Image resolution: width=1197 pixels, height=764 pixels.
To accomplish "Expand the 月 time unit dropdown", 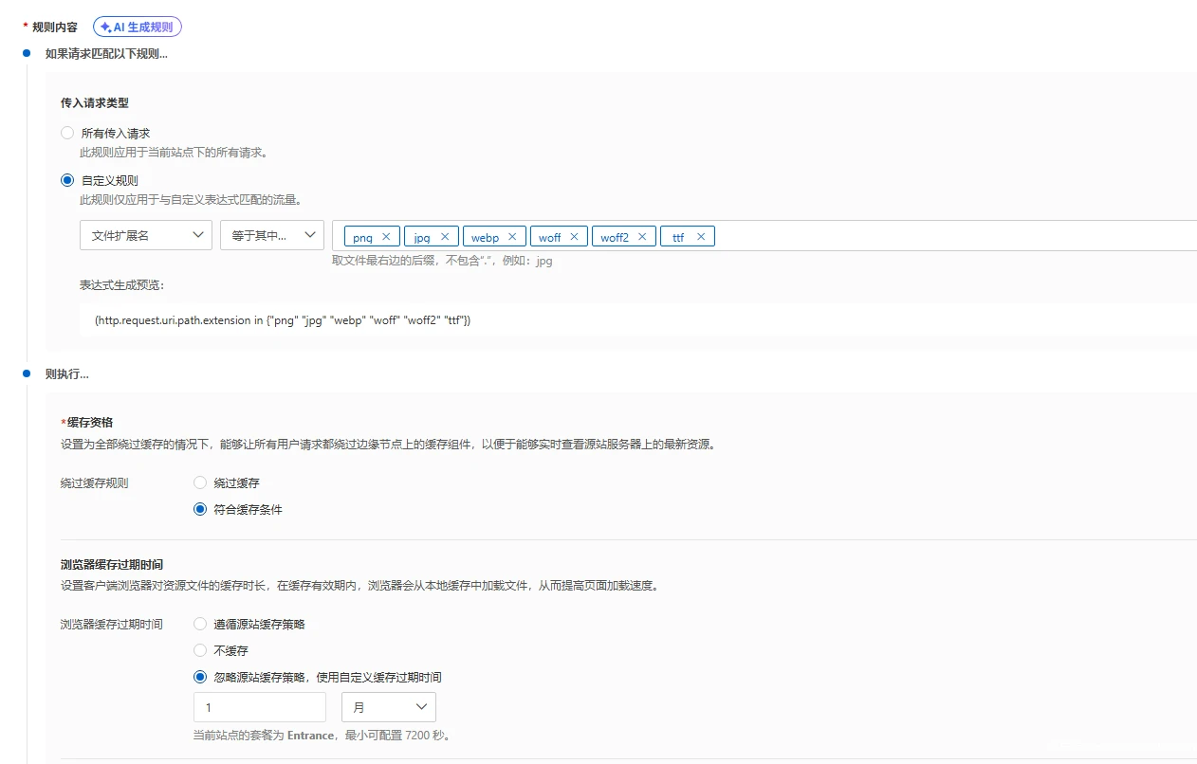I will [x=388, y=708].
